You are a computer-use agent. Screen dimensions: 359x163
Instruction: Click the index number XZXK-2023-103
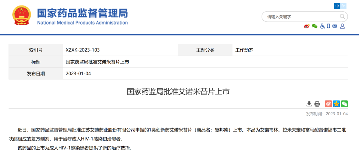[x=83, y=50]
